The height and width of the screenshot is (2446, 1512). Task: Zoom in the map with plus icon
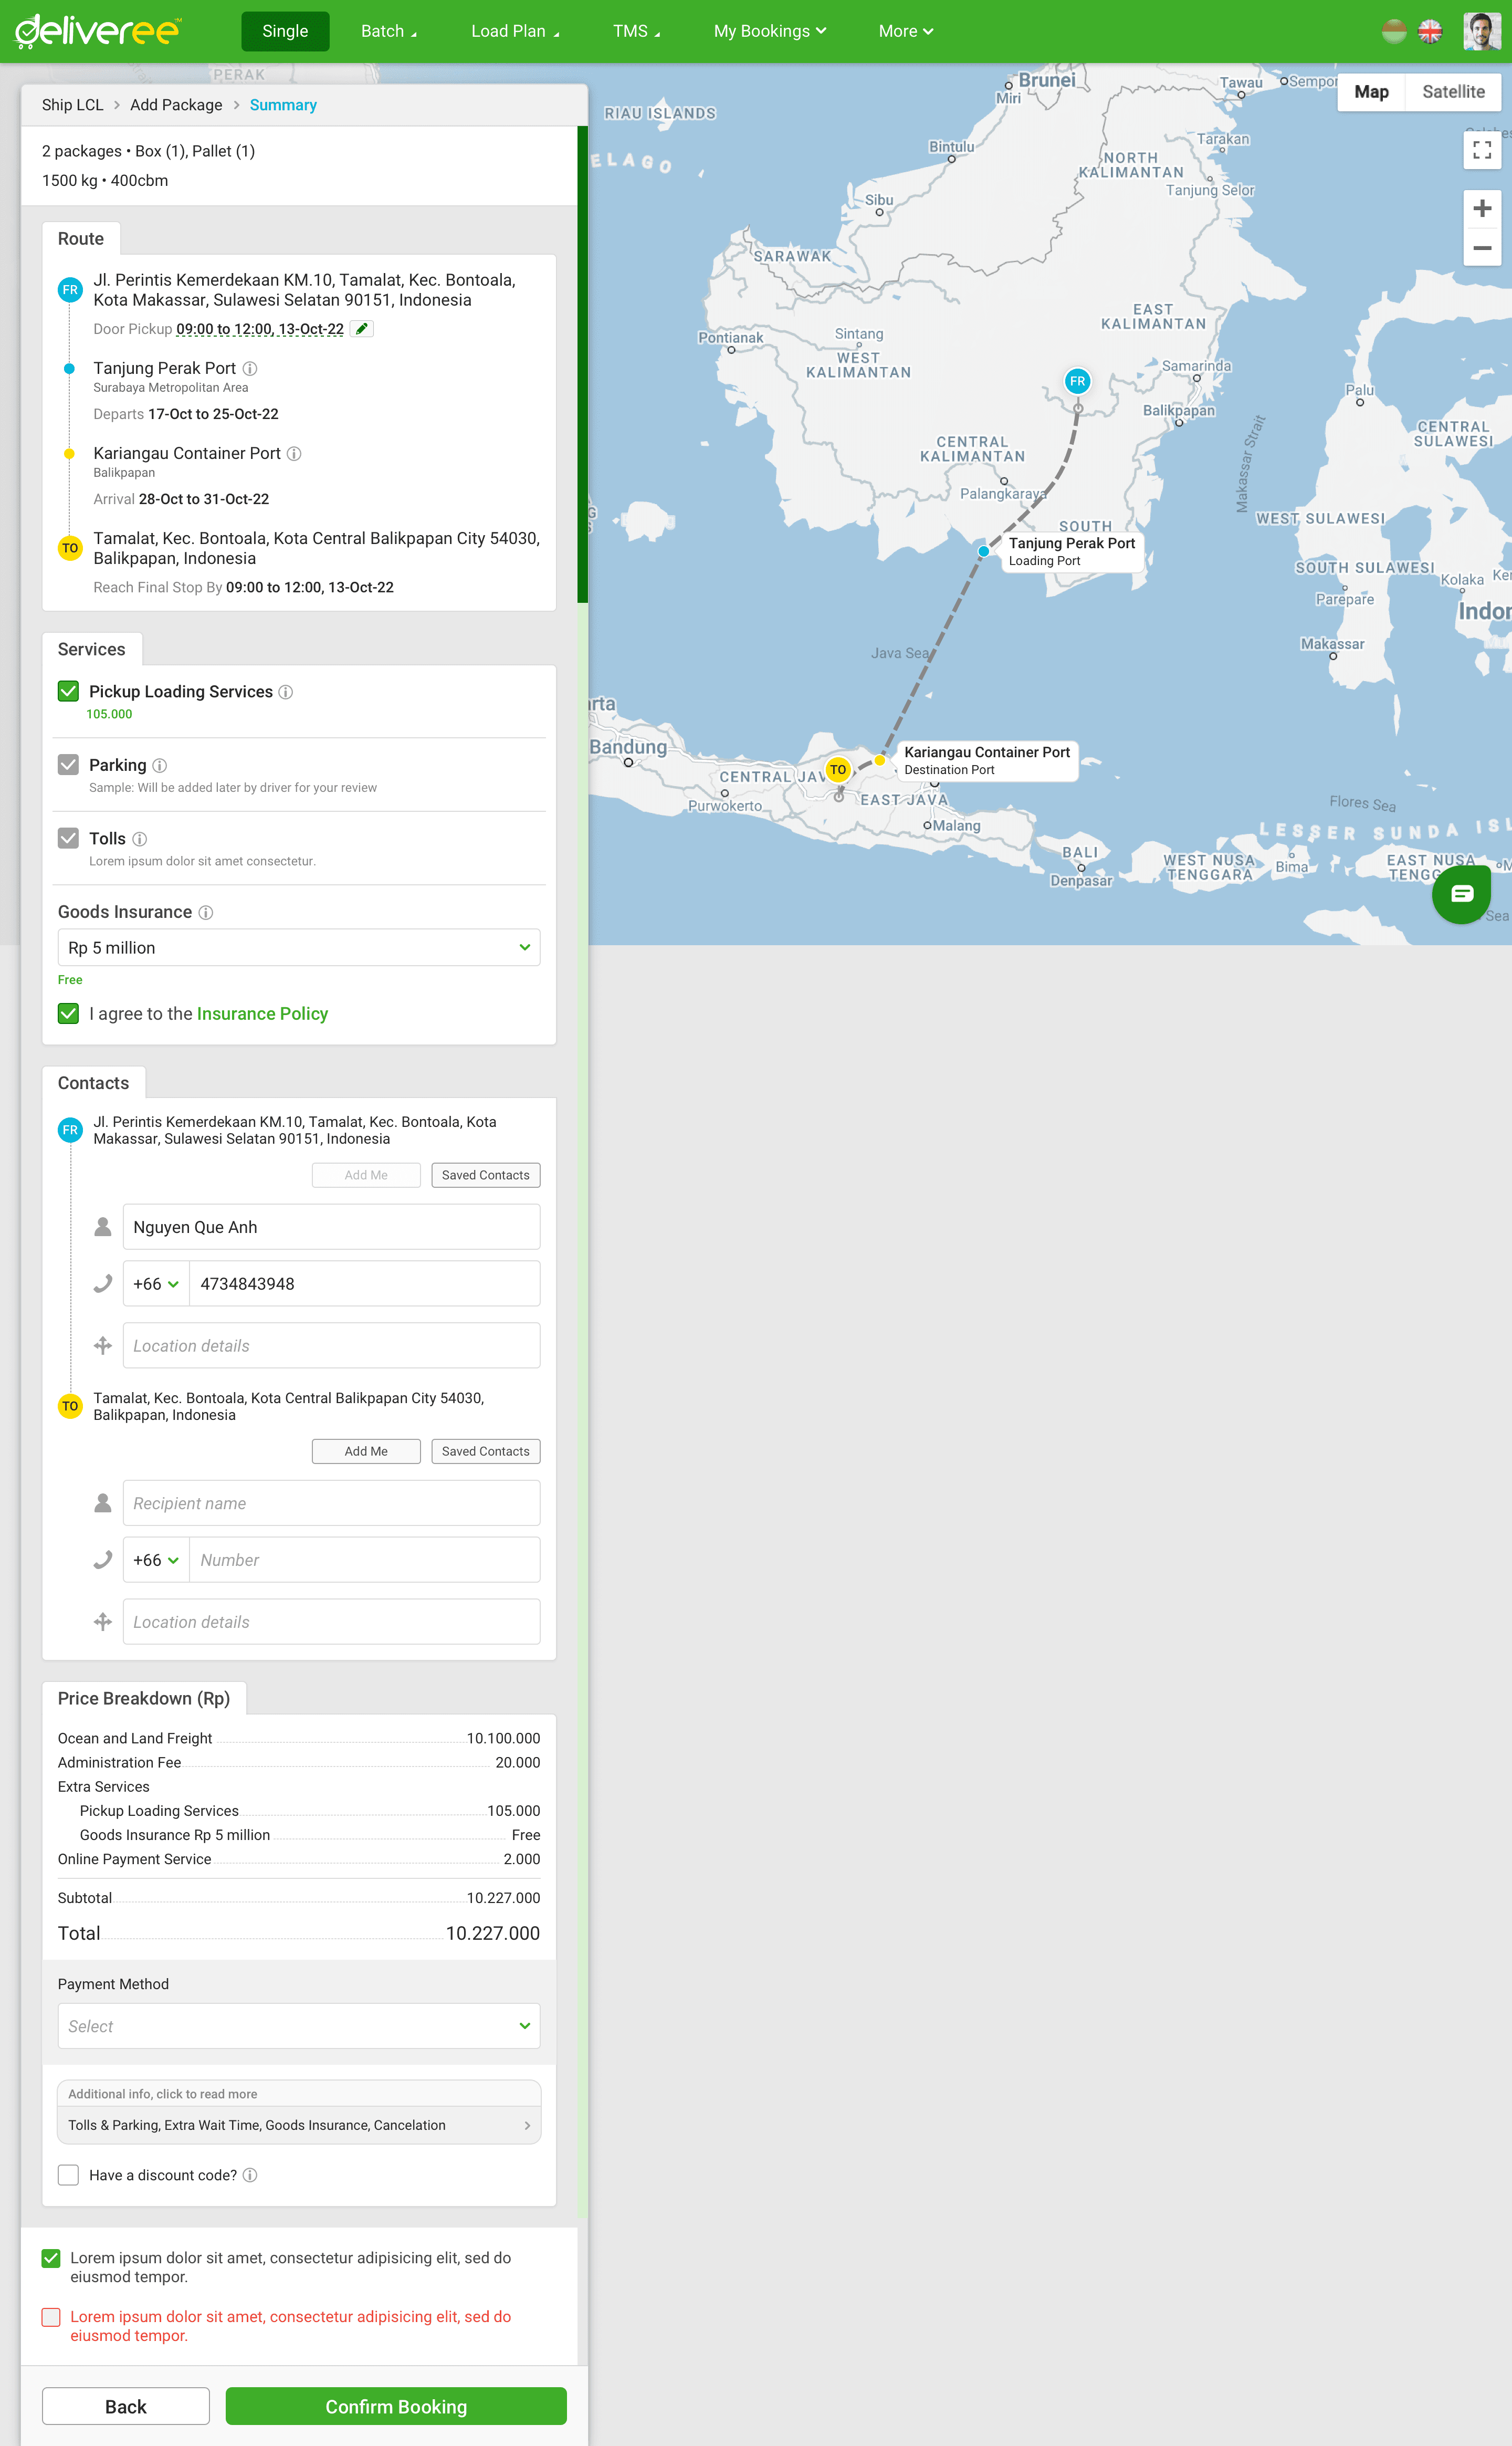pyautogui.click(x=1482, y=209)
